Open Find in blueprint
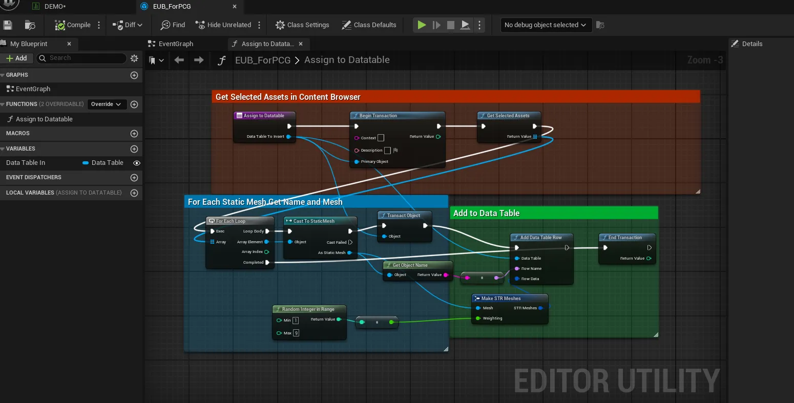Screen dimensions: 794x403 pyautogui.click(x=173, y=25)
